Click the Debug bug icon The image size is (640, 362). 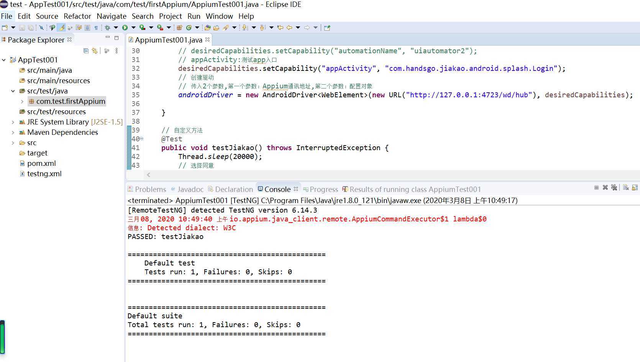click(x=107, y=28)
